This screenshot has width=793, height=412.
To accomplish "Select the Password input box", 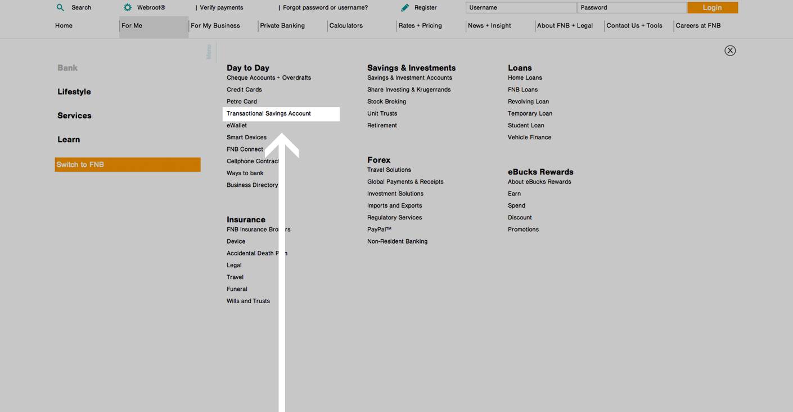I will click(632, 7).
